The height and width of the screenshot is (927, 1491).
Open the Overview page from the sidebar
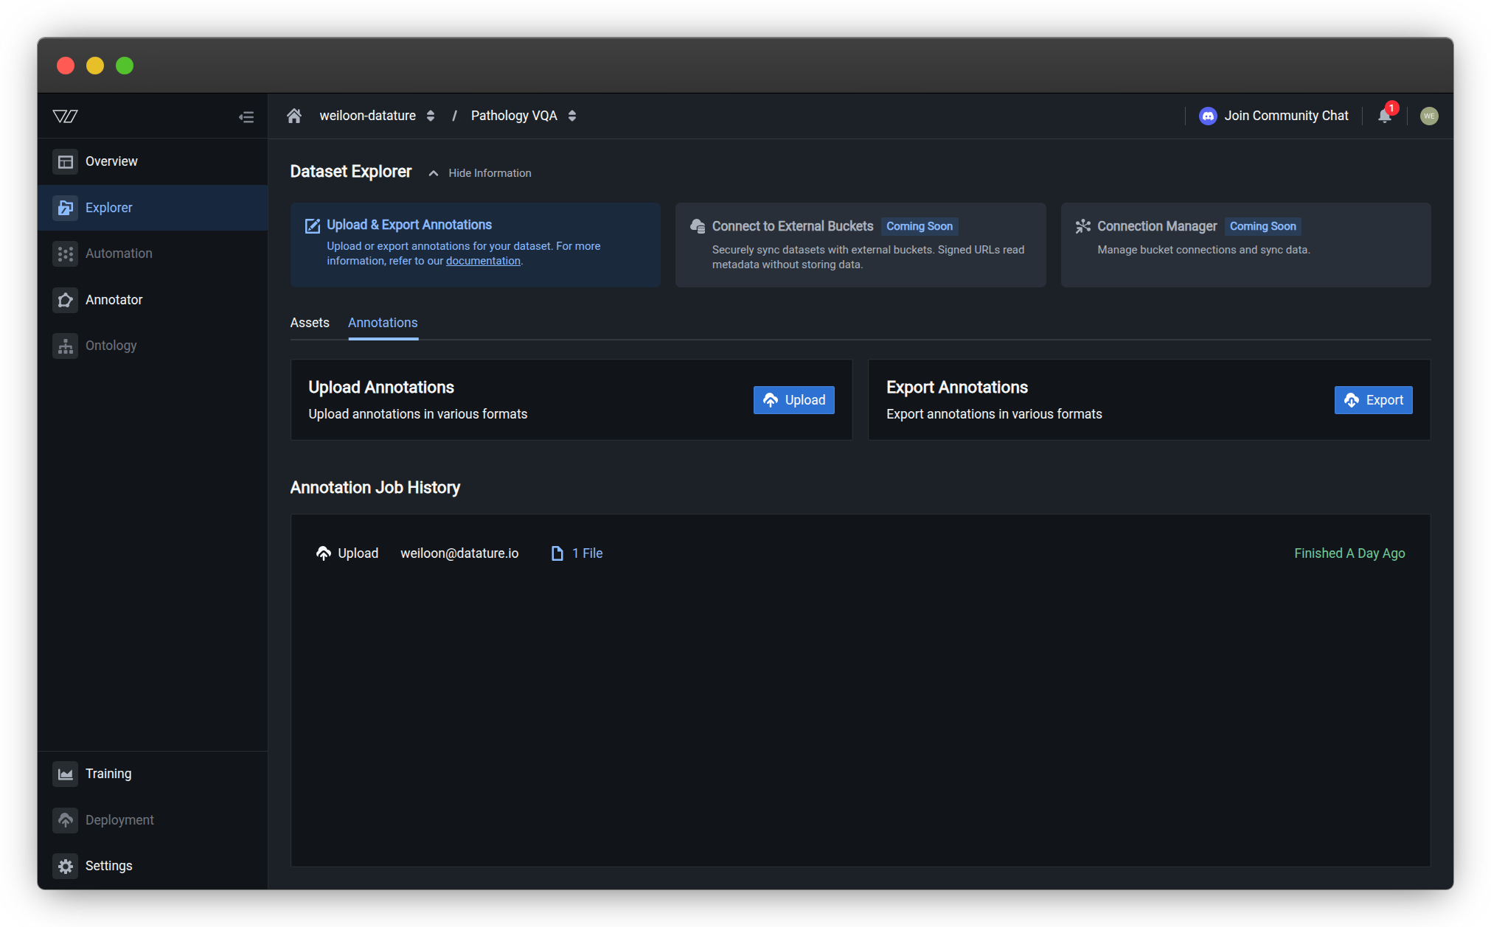111,161
